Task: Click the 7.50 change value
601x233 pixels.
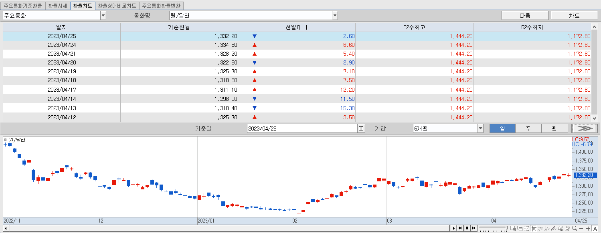Action: 349,80
